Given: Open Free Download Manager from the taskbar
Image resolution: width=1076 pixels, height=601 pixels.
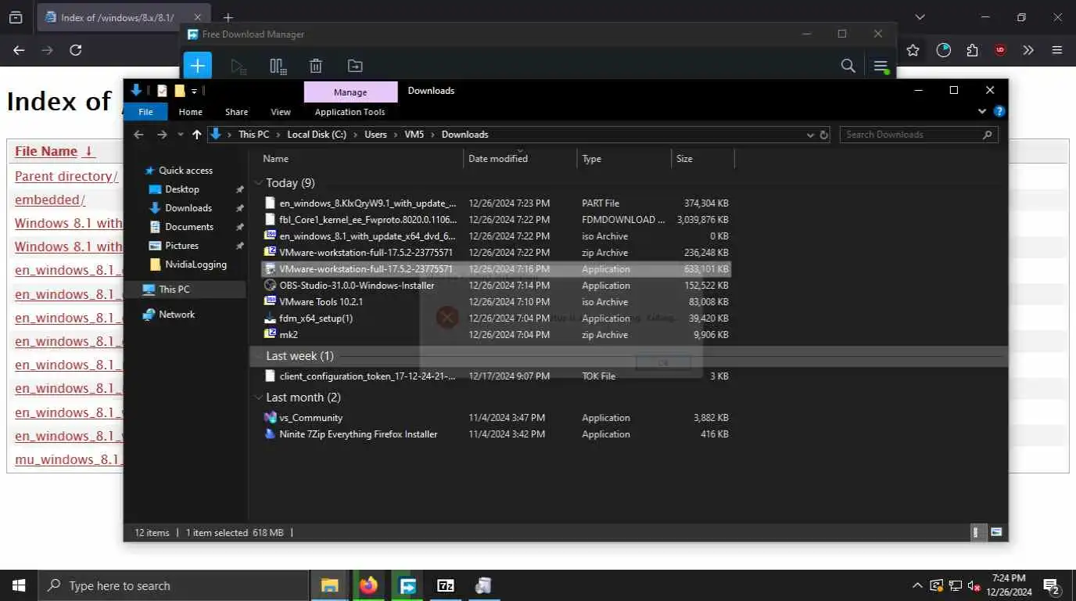Looking at the screenshot, I should click(407, 585).
